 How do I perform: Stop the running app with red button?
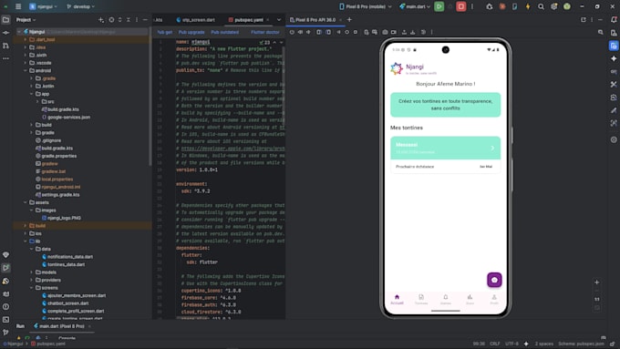point(460,6)
